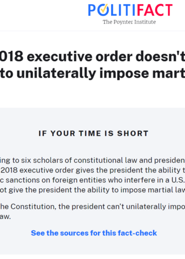The height and width of the screenshot is (259, 185).
Task: Click the headline line mentioning executive order
Action: click(x=92, y=57)
